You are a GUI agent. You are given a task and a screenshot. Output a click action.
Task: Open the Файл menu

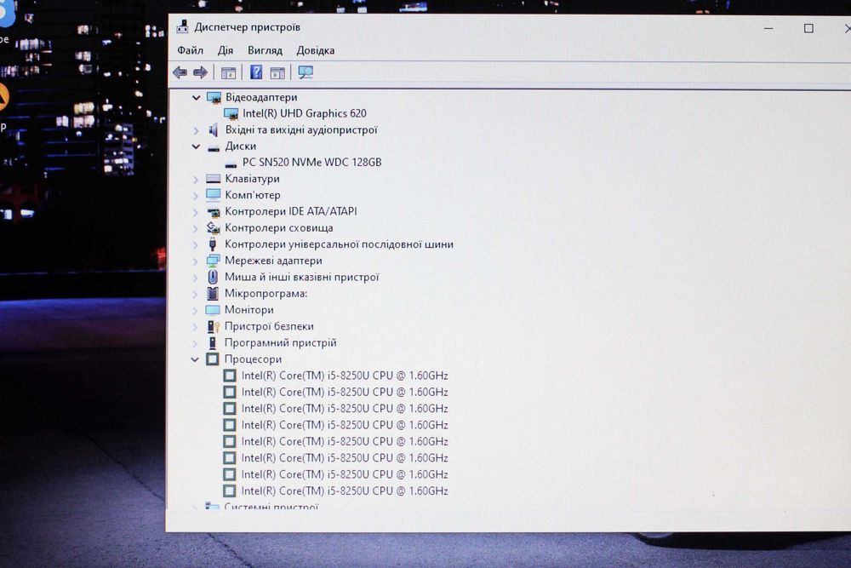coord(190,50)
